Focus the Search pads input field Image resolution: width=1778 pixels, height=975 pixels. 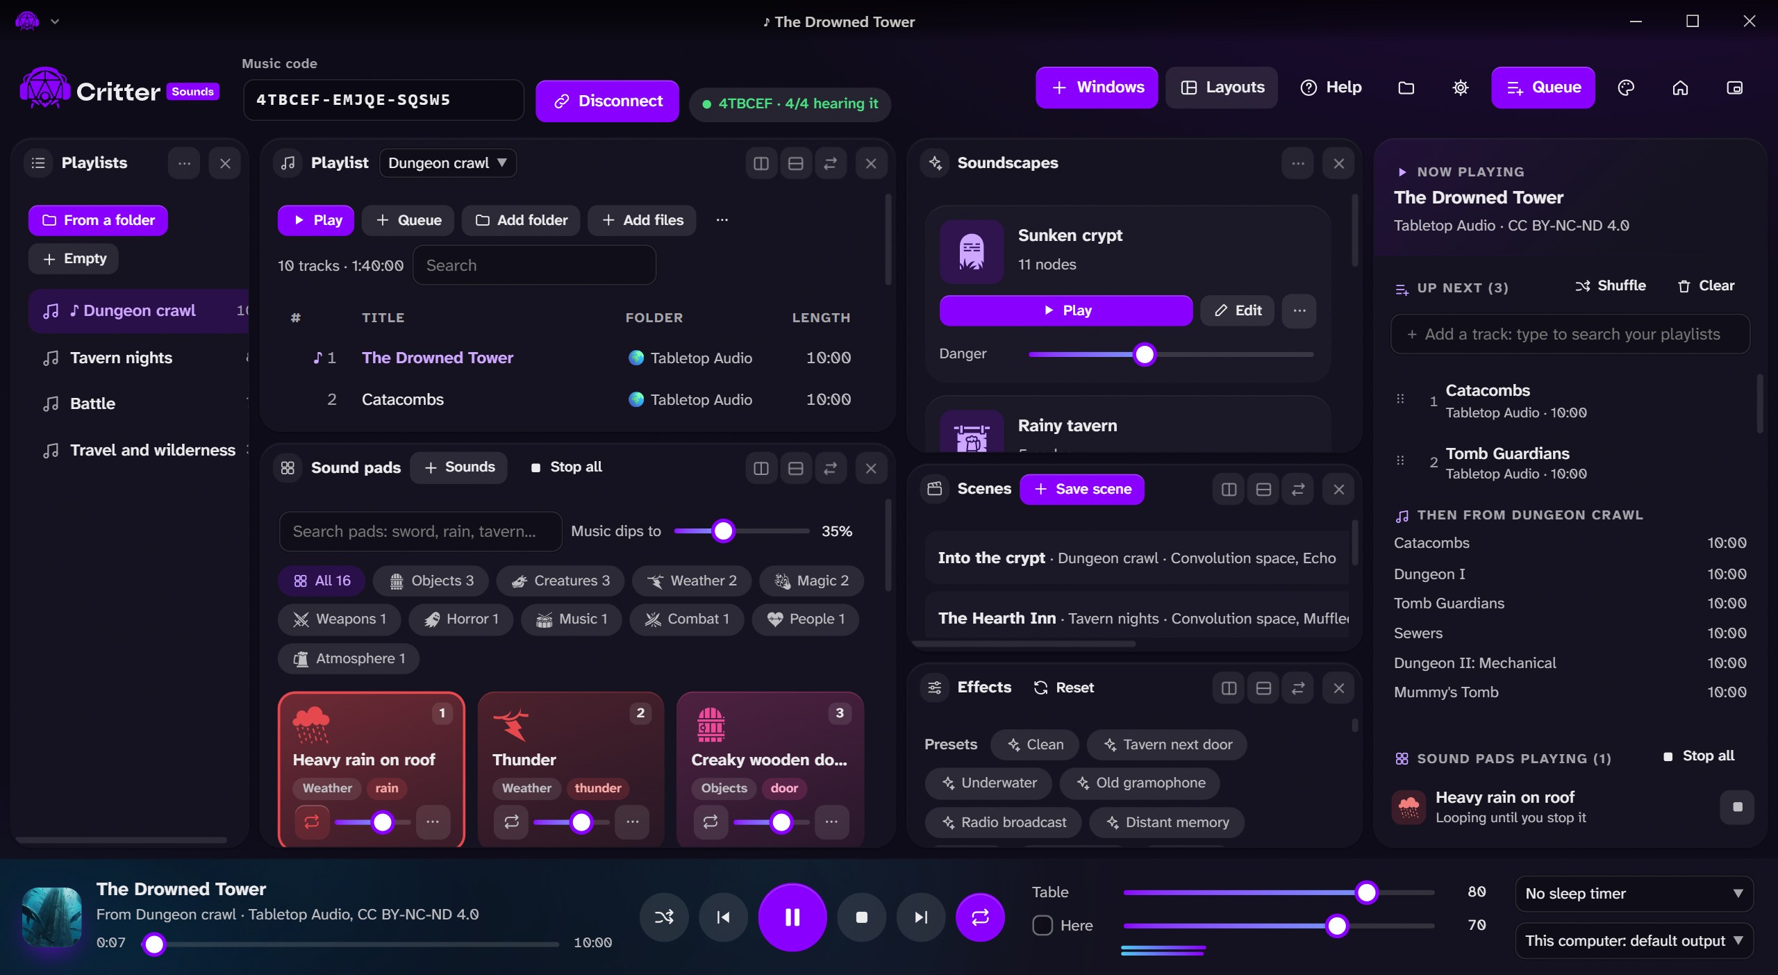pos(420,532)
